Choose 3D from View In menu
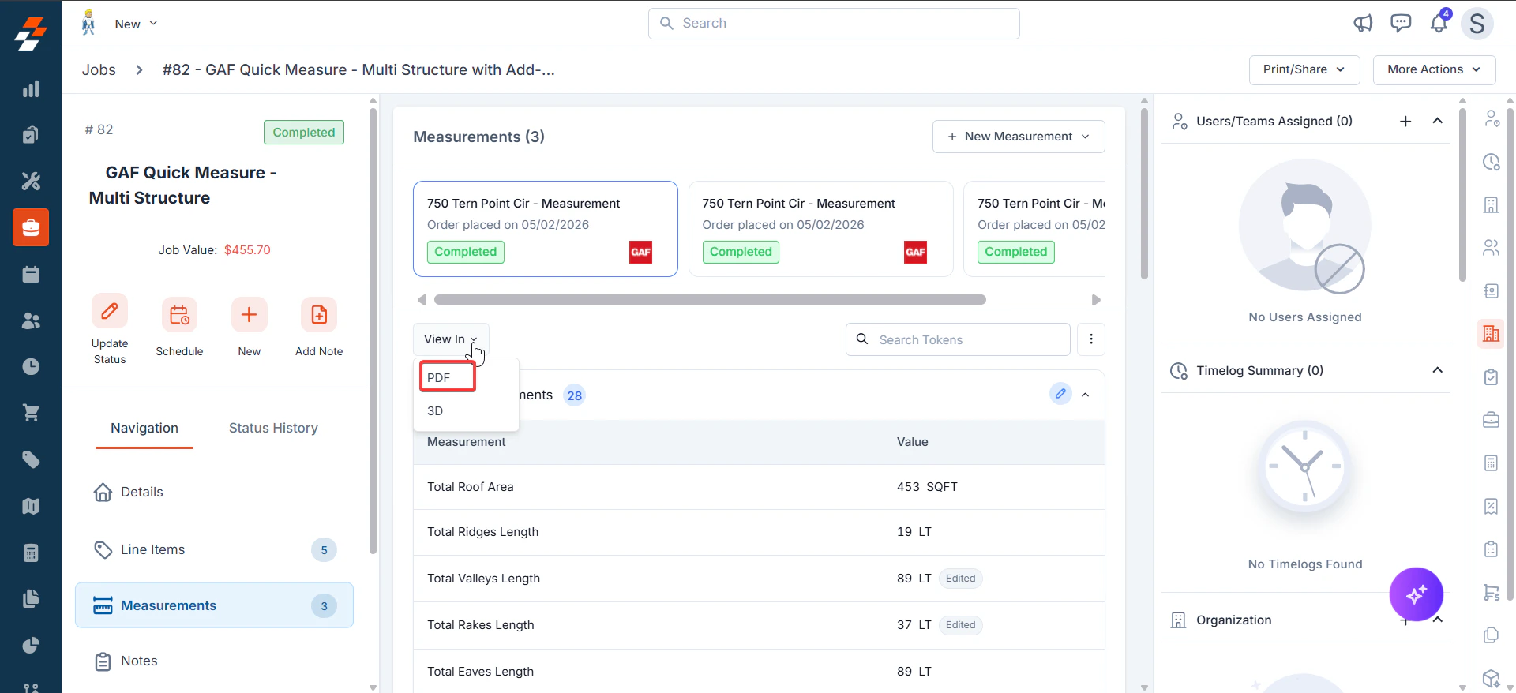The height and width of the screenshot is (693, 1516). (x=466, y=411)
